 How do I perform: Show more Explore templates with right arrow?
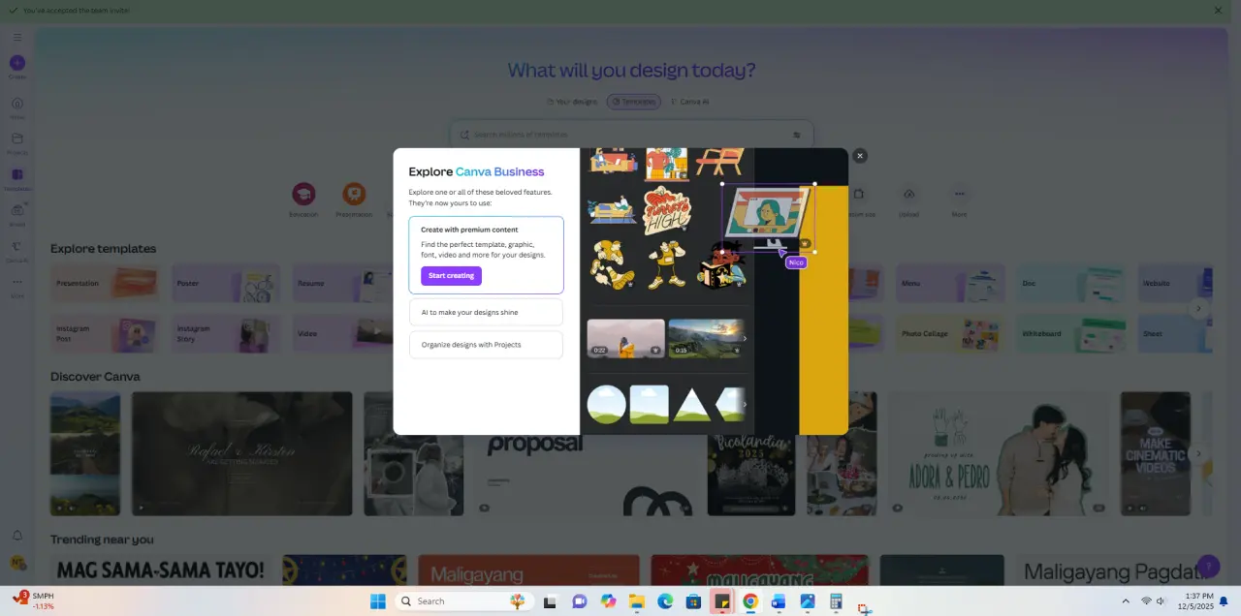click(1198, 309)
